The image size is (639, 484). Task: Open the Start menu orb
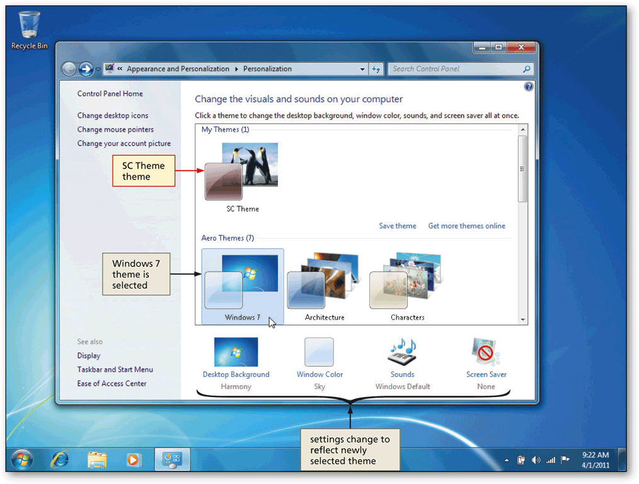click(x=22, y=459)
